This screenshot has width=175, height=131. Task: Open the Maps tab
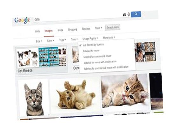(60, 30)
